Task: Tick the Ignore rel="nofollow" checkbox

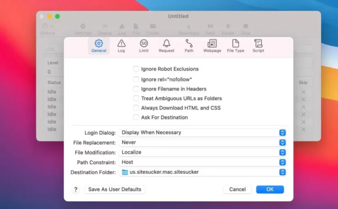Action: click(136, 79)
